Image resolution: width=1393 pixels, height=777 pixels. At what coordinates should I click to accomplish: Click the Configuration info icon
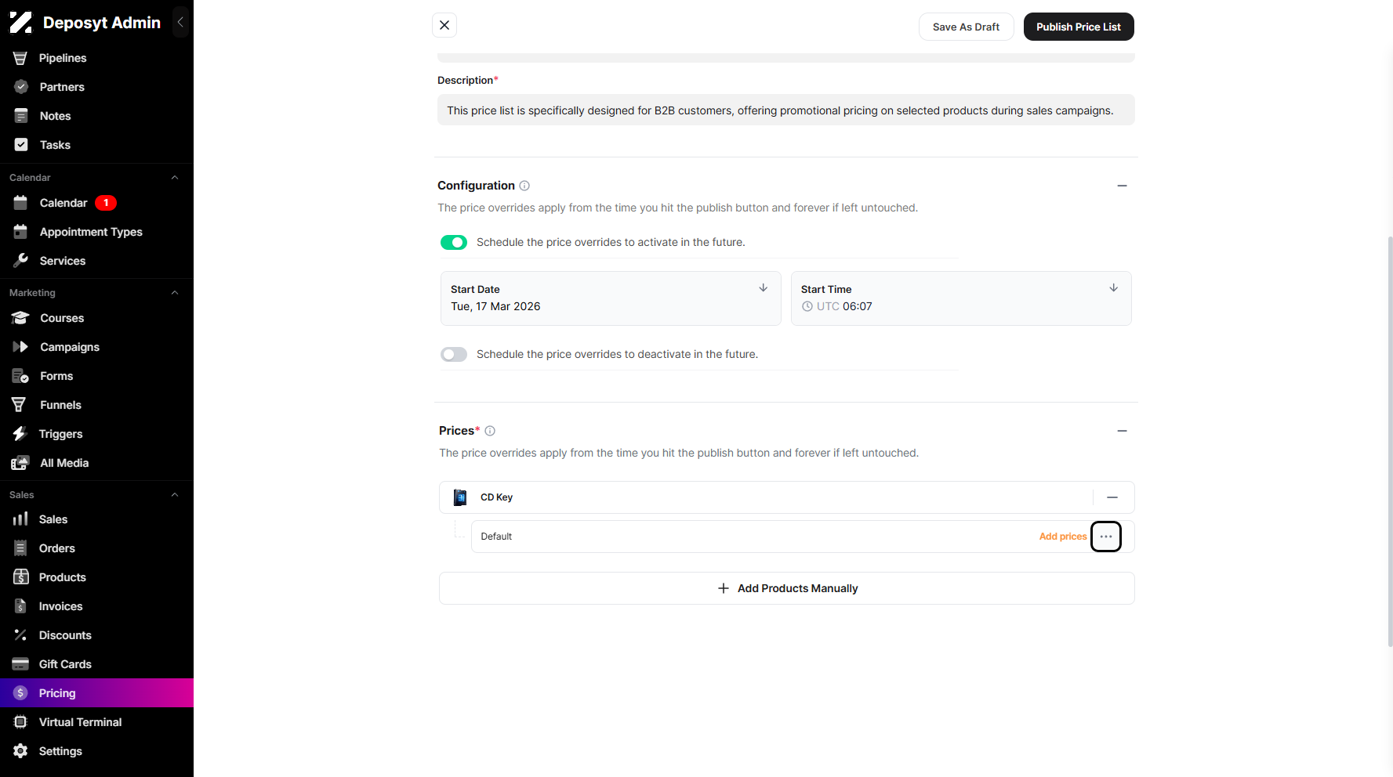(524, 186)
